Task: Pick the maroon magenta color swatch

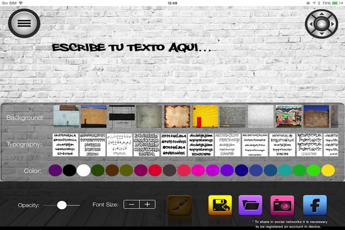Action: (141, 170)
